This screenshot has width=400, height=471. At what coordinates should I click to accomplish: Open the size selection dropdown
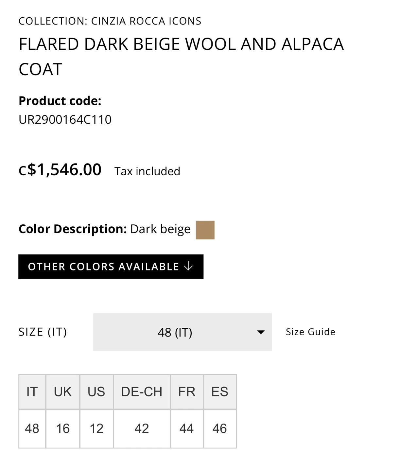pos(182,332)
